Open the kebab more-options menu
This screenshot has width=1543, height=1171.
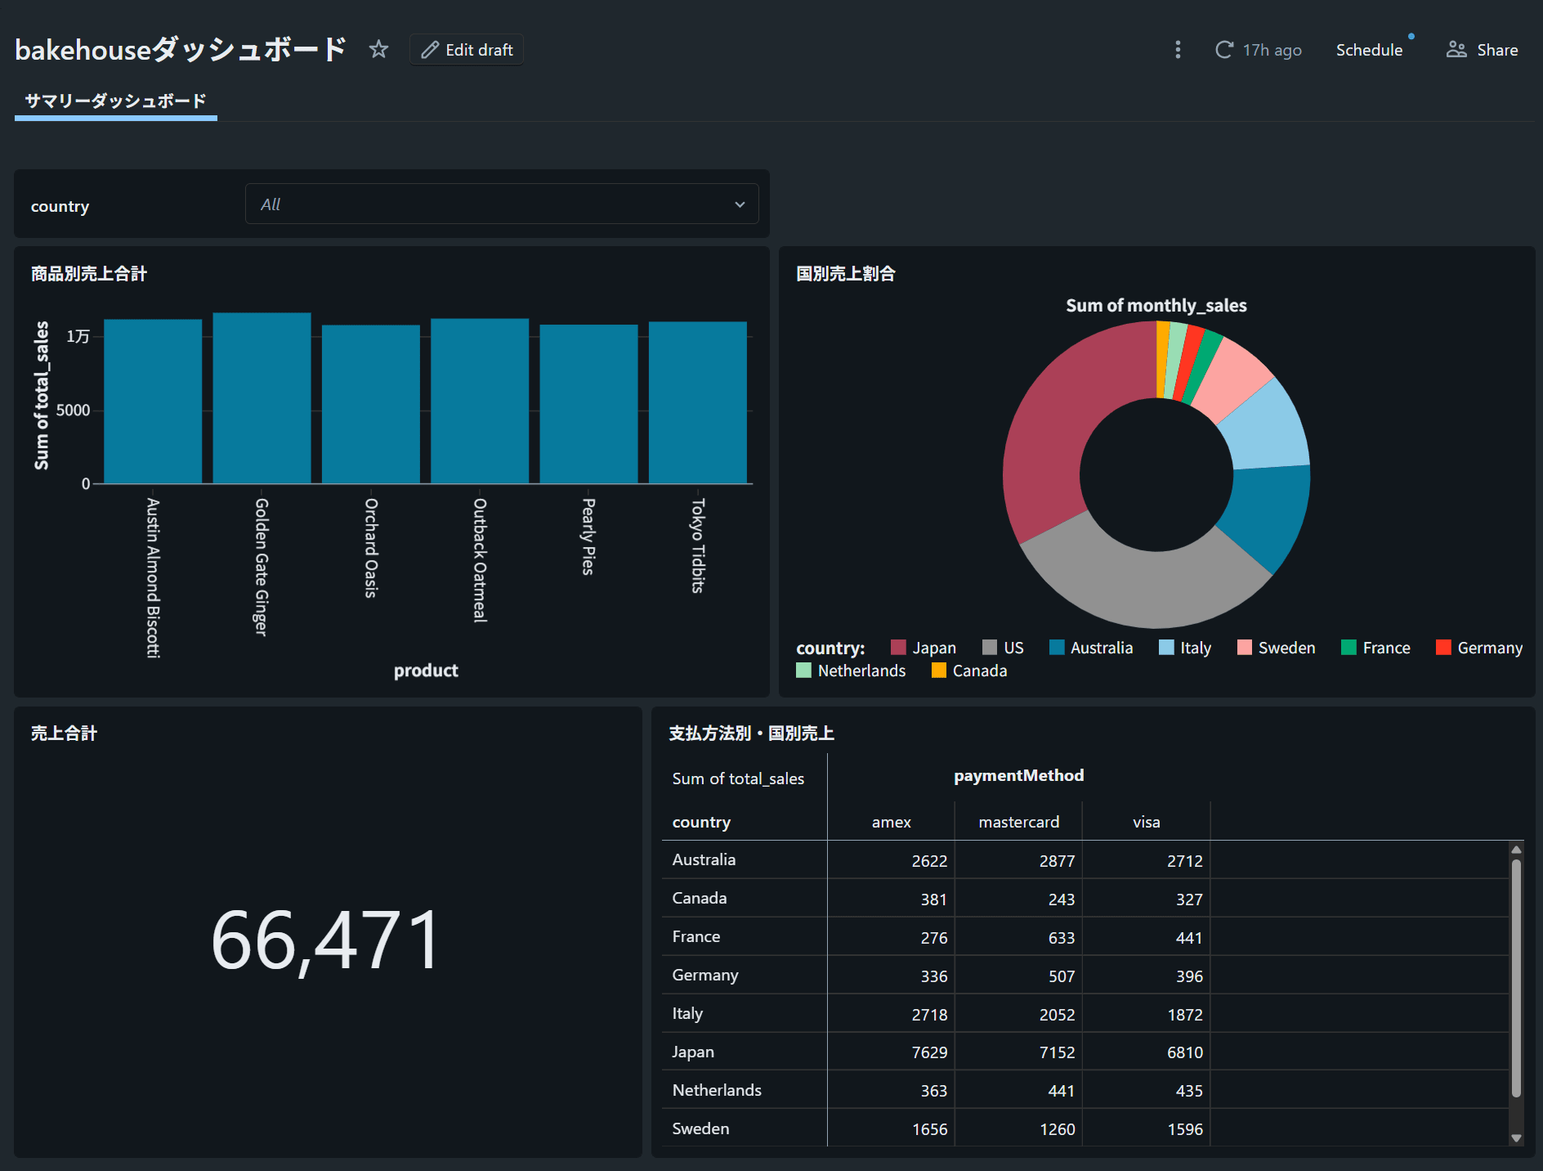point(1178,50)
